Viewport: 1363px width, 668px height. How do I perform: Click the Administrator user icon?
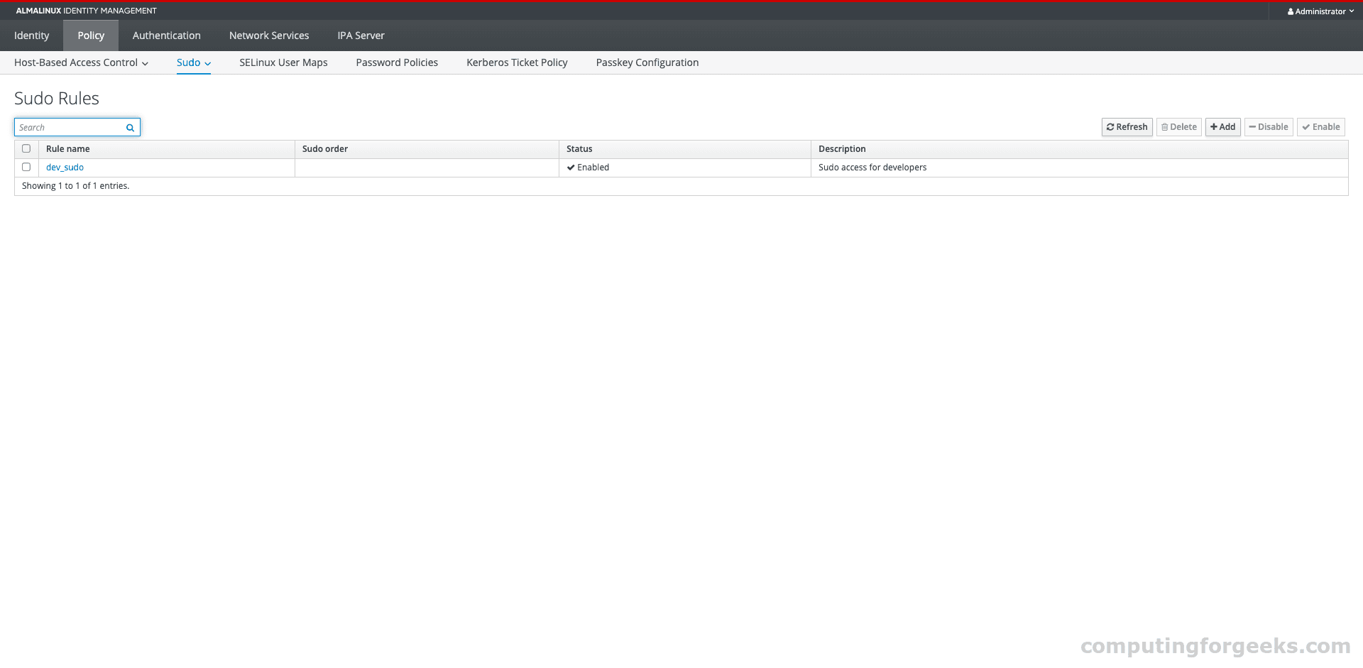1290,11
